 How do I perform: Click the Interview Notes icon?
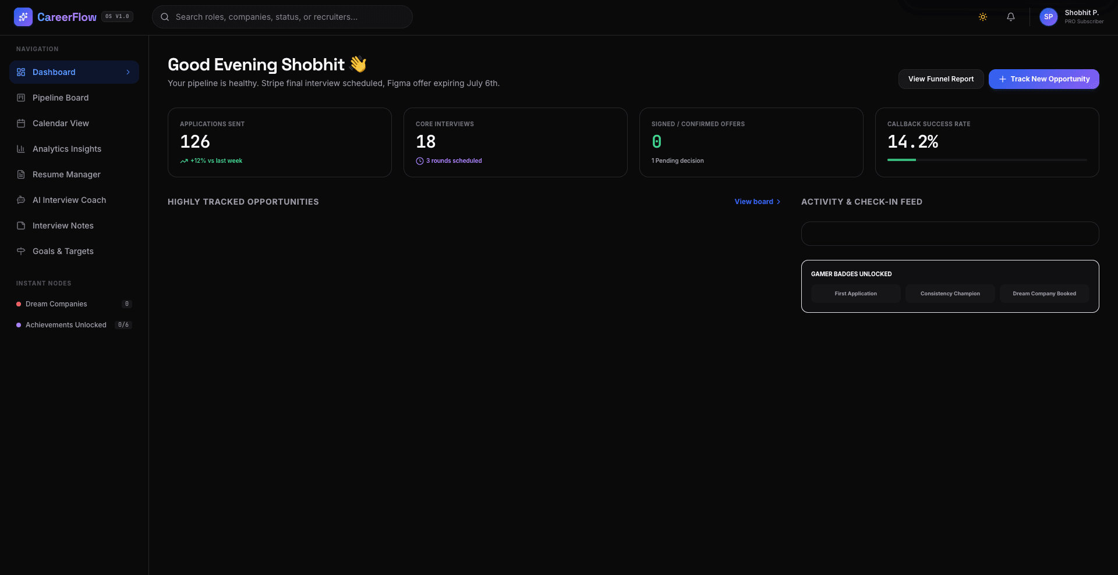(x=21, y=226)
